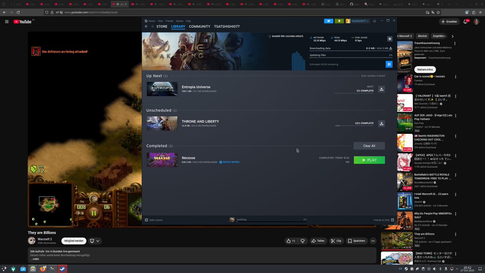Viewport: 485px width, 273px height.
Task: Open the View menu in Steam
Action: pyautogui.click(x=160, y=21)
